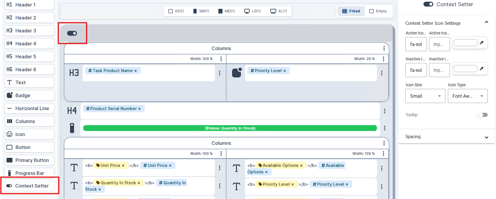Select Progress Bar element in sidebar
The image size is (496, 199).
[x=29, y=173]
